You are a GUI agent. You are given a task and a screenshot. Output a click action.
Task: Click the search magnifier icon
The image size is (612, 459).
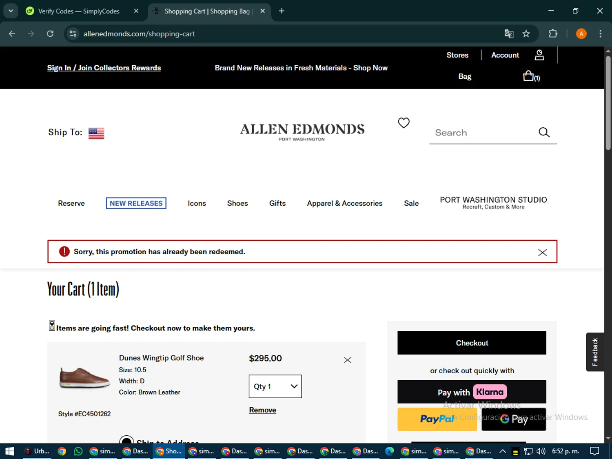coord(544,132)
